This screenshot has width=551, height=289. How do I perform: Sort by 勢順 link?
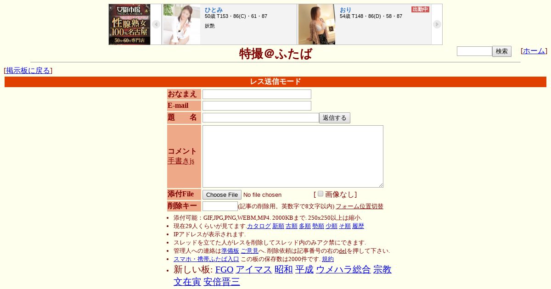[x=318, y=226]
